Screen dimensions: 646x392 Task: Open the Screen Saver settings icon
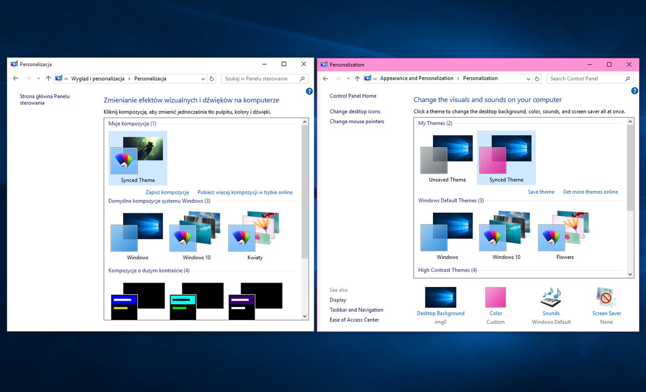(606, 297)
